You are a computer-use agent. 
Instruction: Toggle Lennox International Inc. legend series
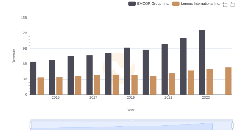coord(196,4)
